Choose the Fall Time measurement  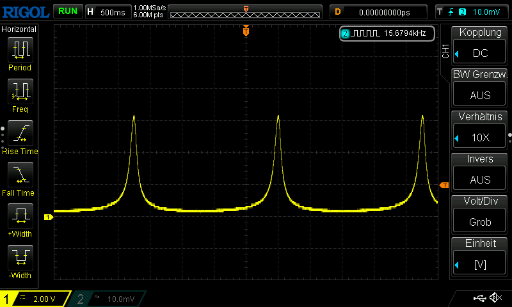point(20,175)
